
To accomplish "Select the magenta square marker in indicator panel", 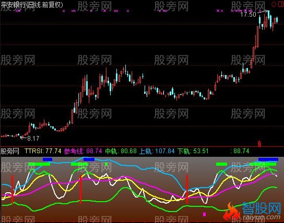I will coord(204,214).
